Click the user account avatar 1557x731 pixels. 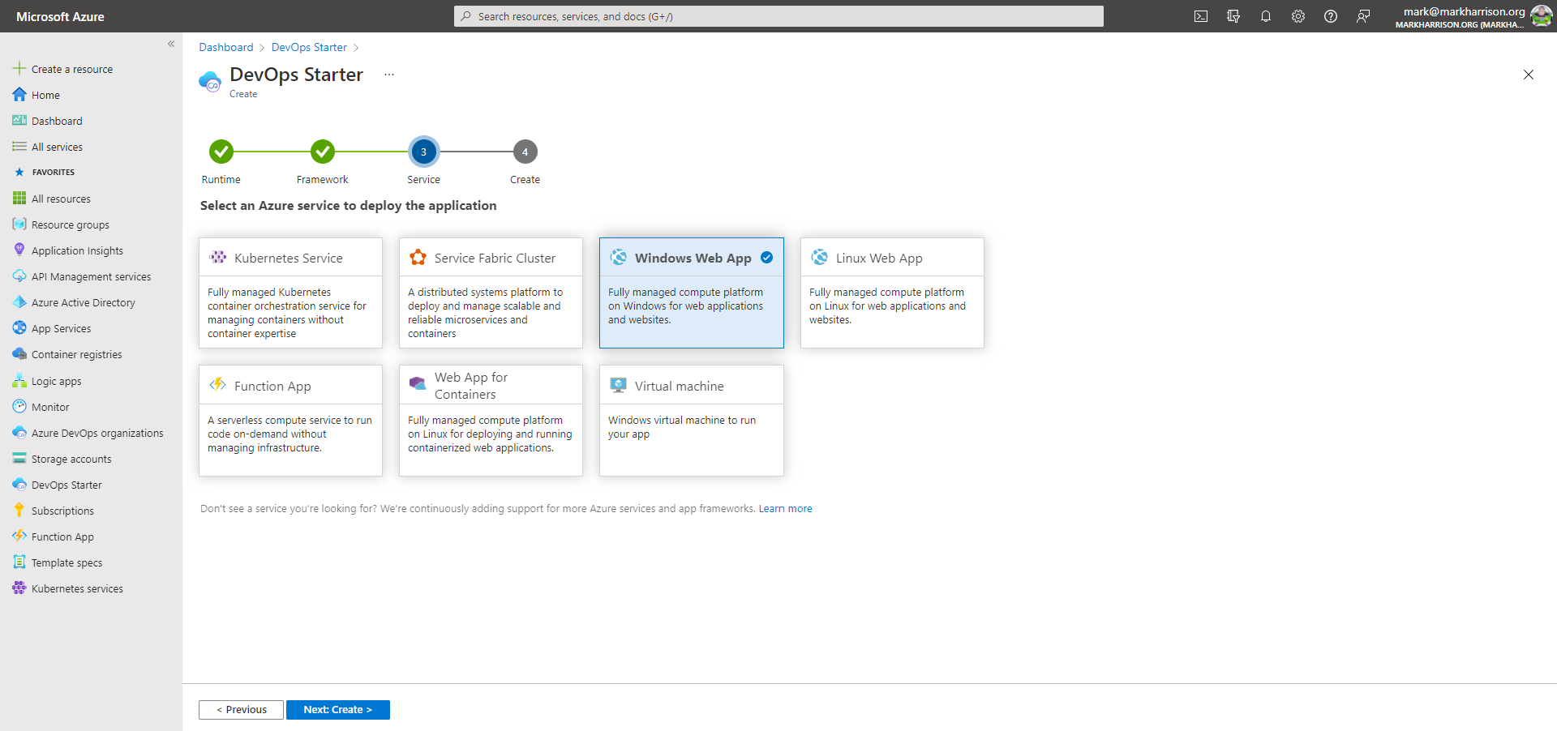(x=1541, y=16)
